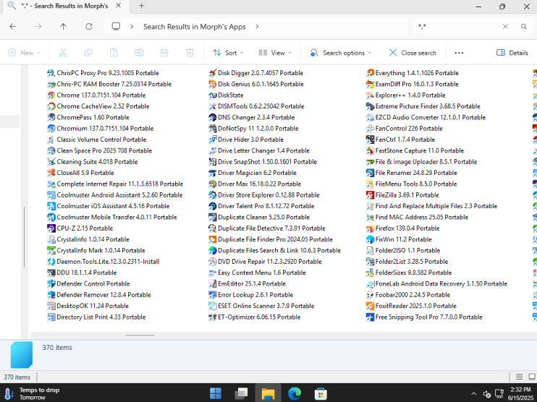Select the Foobar2000 2.24.5 Portable icon

[x=370, y=295]
